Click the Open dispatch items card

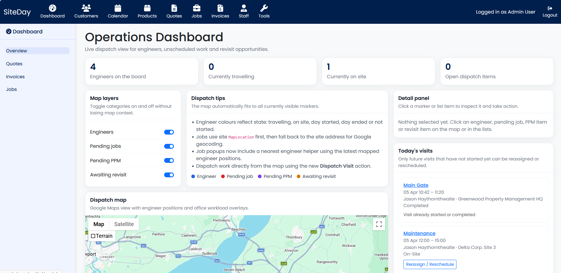[497, 71]
